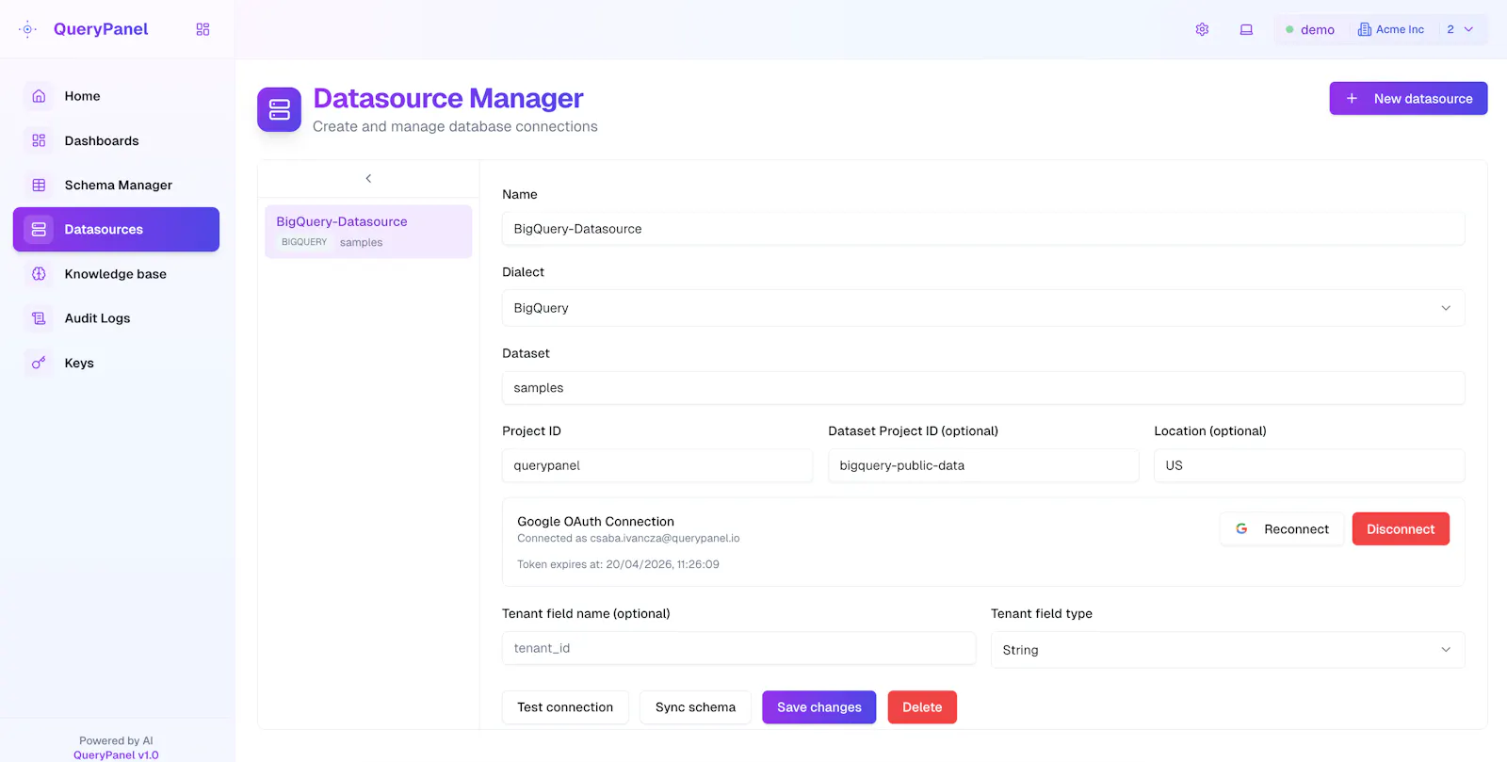
Task: Click the red Disconnect button
Action: coord(1401,528)
